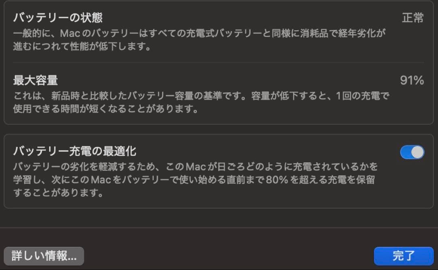Select the バッテリーの状態 heading
Screen dimensions: 438x270
tap(58, 17)
